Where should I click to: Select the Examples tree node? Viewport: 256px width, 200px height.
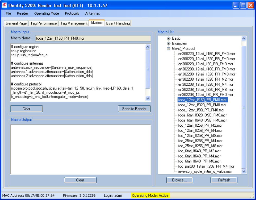click(x=179, y=44)
